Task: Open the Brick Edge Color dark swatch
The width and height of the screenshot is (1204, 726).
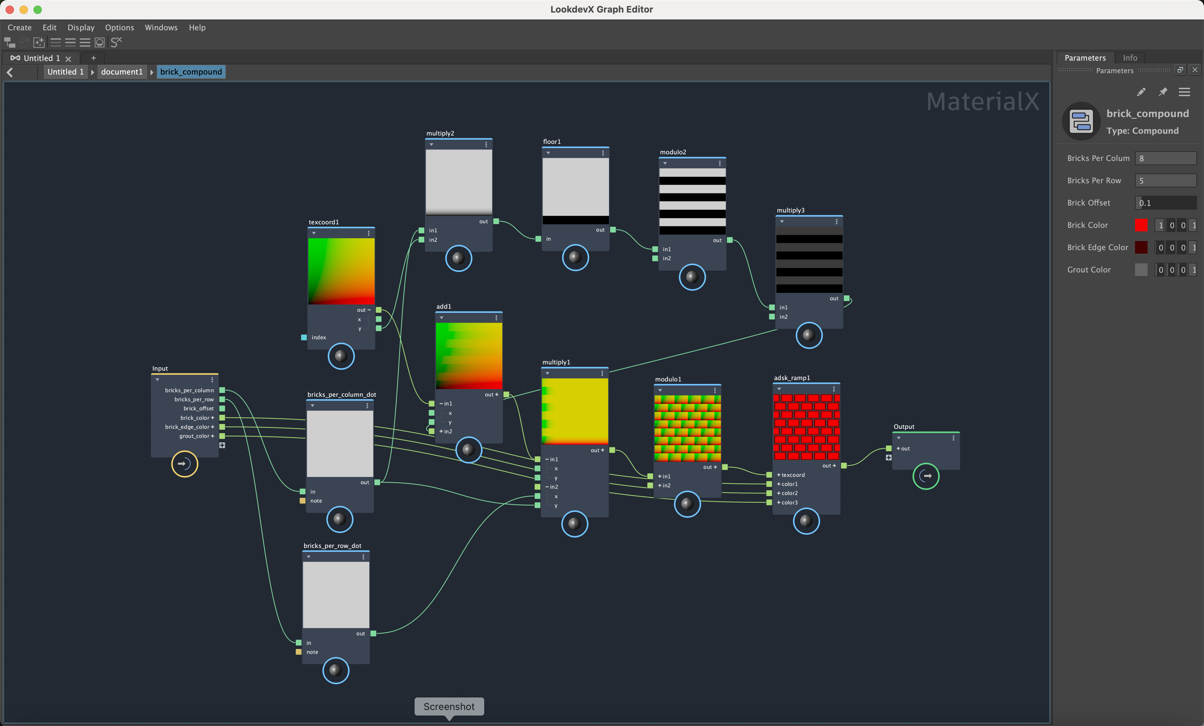Action: click(1141, 248)
